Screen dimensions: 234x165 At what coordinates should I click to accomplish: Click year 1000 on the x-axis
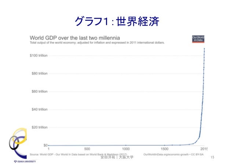[126, 149]
